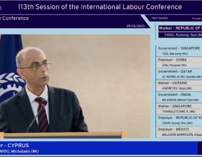The image size is (202, 157).
Task: Click name 'SOHN, Kyung Shik (Mr)'
Action: pos(177,123)
